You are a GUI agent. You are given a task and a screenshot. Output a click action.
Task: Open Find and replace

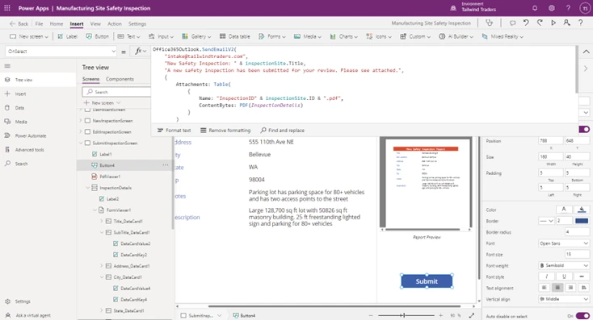tap(282, 131)
